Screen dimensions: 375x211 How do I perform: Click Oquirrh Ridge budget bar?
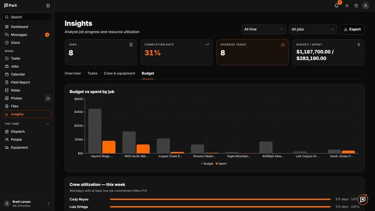click(95, 131)
